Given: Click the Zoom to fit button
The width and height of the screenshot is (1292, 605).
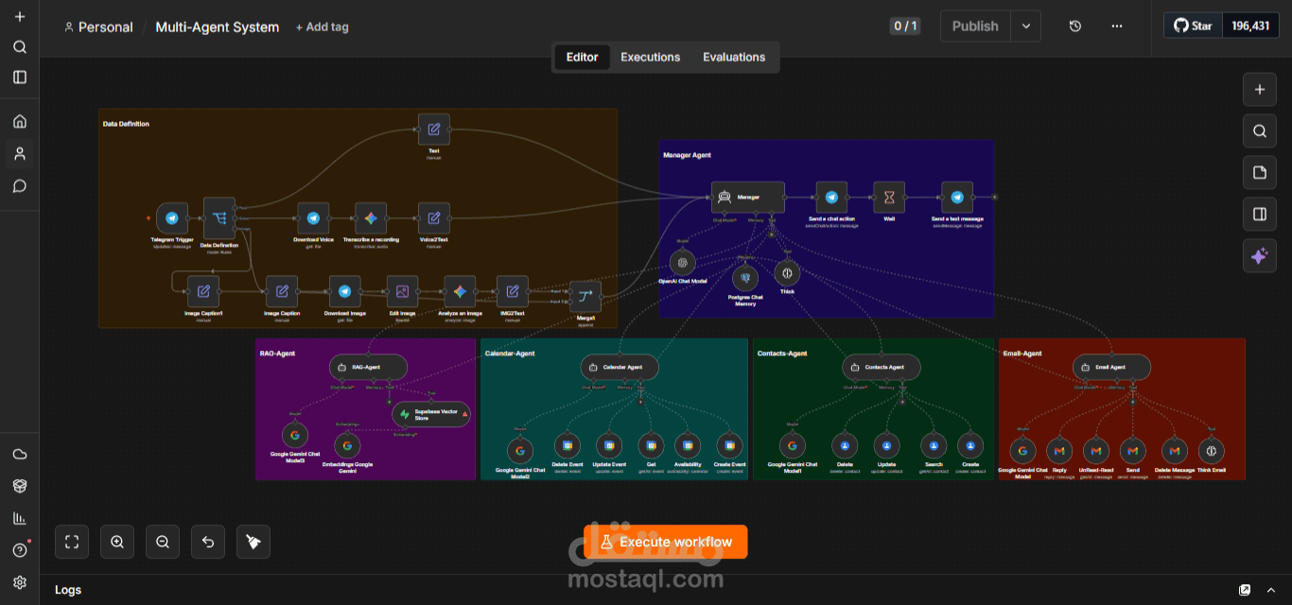Looking at the screenshot, I should pos(72,542).
